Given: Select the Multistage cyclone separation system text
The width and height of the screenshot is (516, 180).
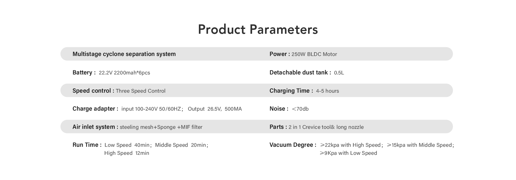Looking at the screenshot, I should tap(124, 54).
